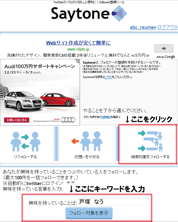Click the ad text 洗練されたデザイン description
Viewport: 178px width, 222px height.
[x=78, y=55]
